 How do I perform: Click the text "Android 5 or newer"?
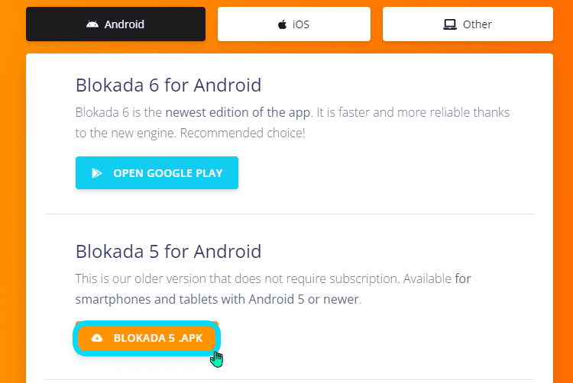coord(303,300)
